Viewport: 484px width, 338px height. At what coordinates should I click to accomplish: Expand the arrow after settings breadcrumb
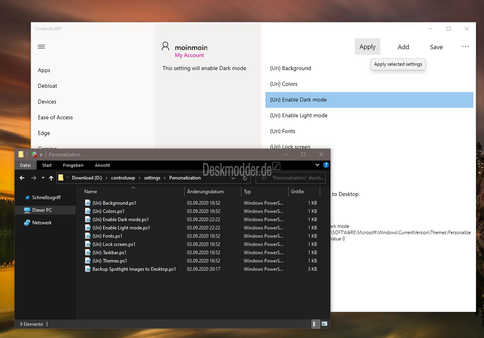pos(165,178)
